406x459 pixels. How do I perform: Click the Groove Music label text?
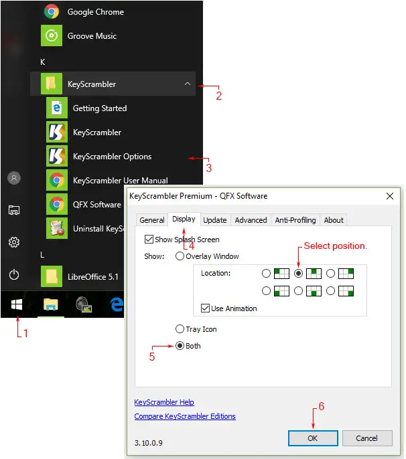point(92,36)
